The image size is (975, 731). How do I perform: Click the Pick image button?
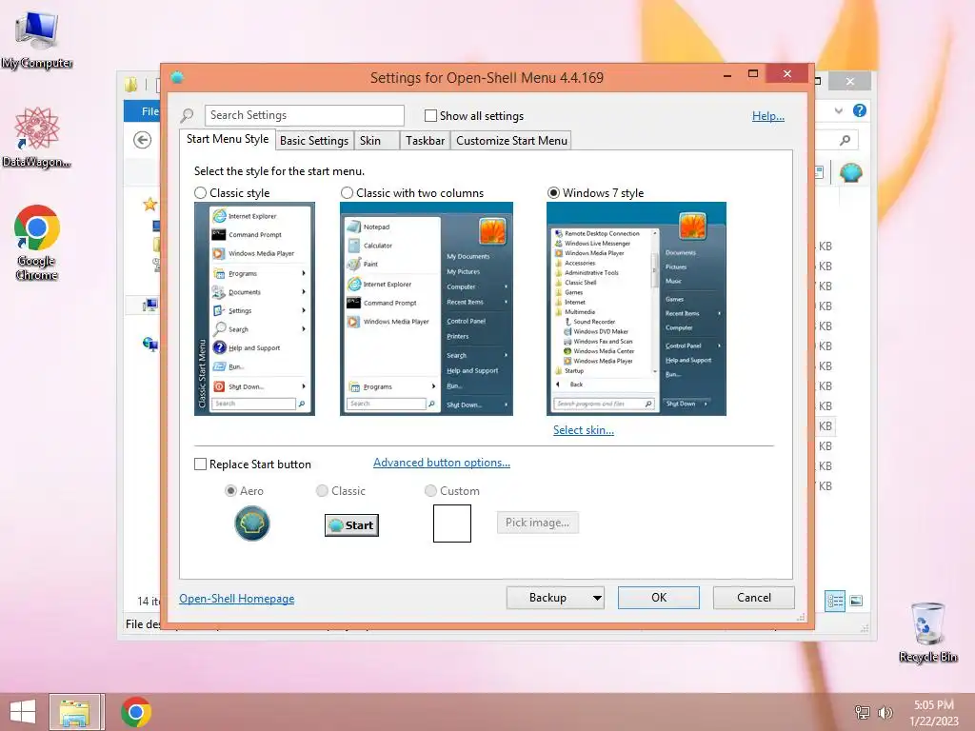pyautogui.click(x=537, y=523)
